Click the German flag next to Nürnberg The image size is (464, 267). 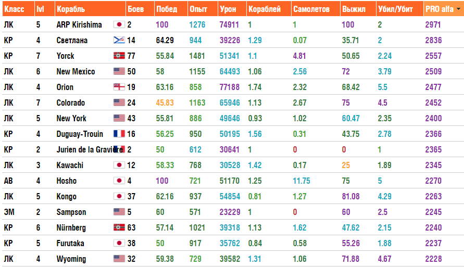tap(119, 228)
